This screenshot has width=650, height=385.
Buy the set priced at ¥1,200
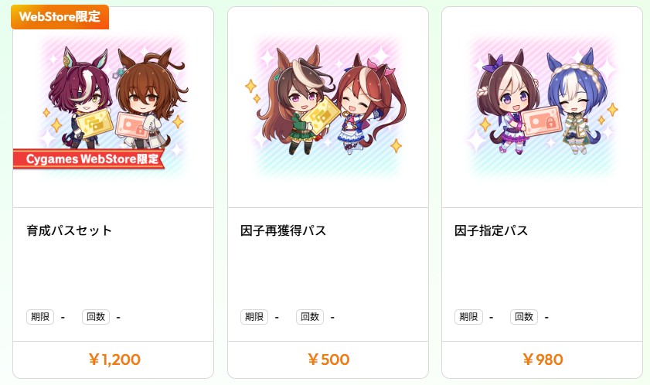click(x=113, y=359)
